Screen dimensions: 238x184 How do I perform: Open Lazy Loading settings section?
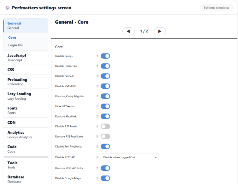click(x=26, y=96)
